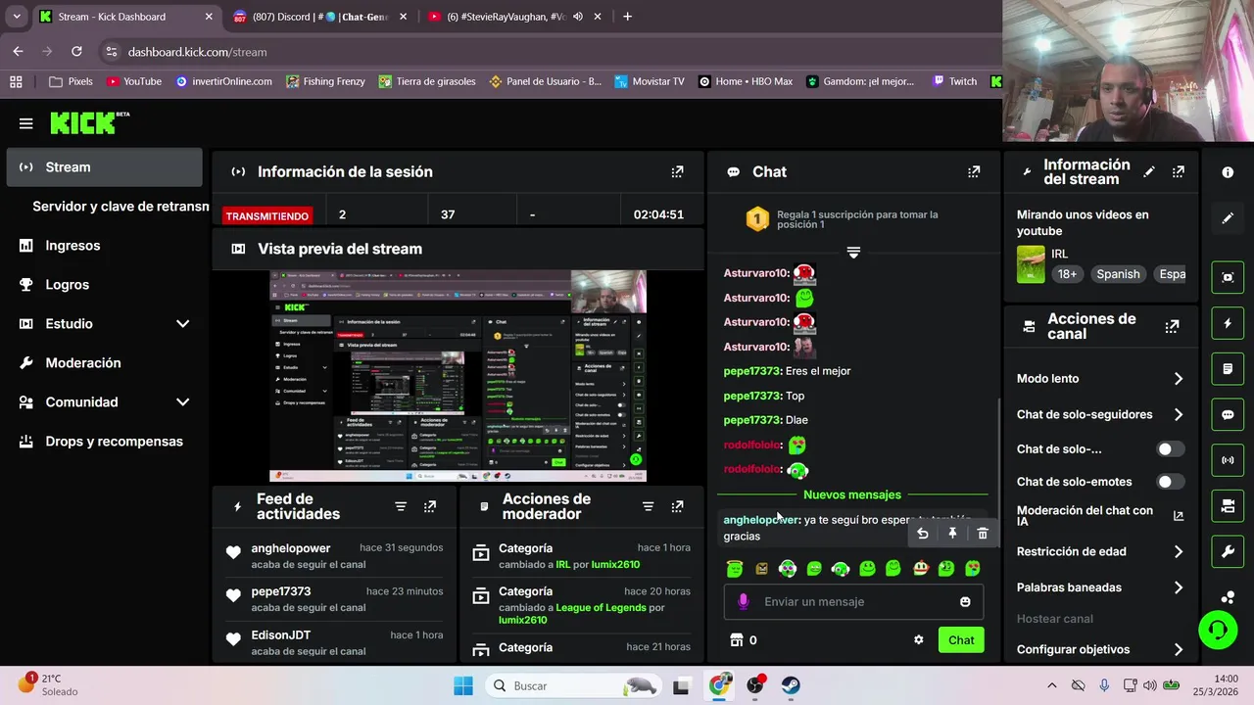The image size is (1254, 705).
Task: Open League of Legends category link
Action: pyautogui.click(x=601, y=607)
